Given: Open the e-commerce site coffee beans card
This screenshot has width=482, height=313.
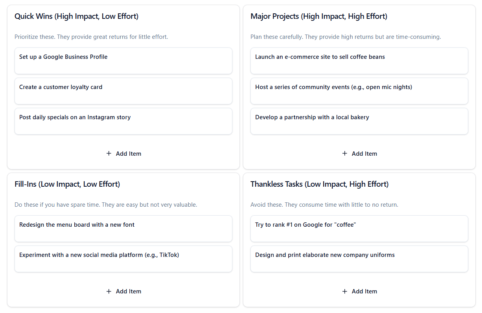Looking at the screenshot, I should pyautogui.click(x=359, y=61).
